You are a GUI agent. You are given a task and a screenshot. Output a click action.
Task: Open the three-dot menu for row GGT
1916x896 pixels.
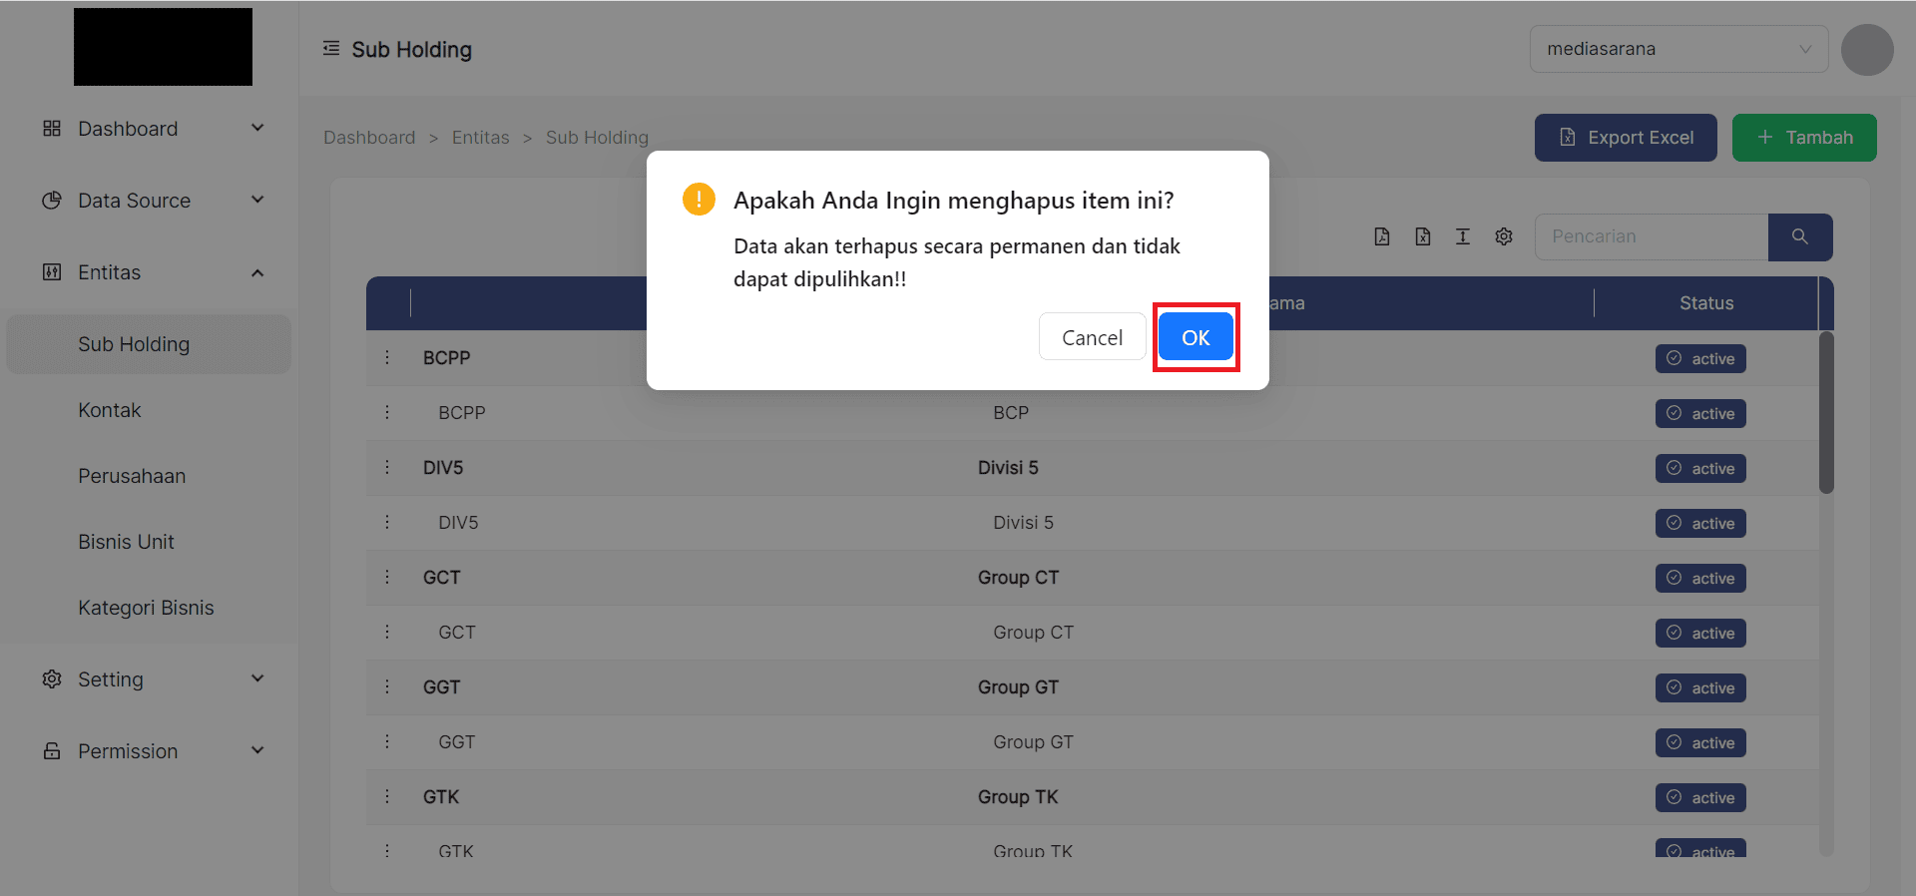387,686
